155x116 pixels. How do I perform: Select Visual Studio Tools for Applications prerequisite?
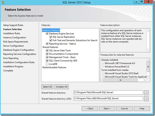coord(126,77)
